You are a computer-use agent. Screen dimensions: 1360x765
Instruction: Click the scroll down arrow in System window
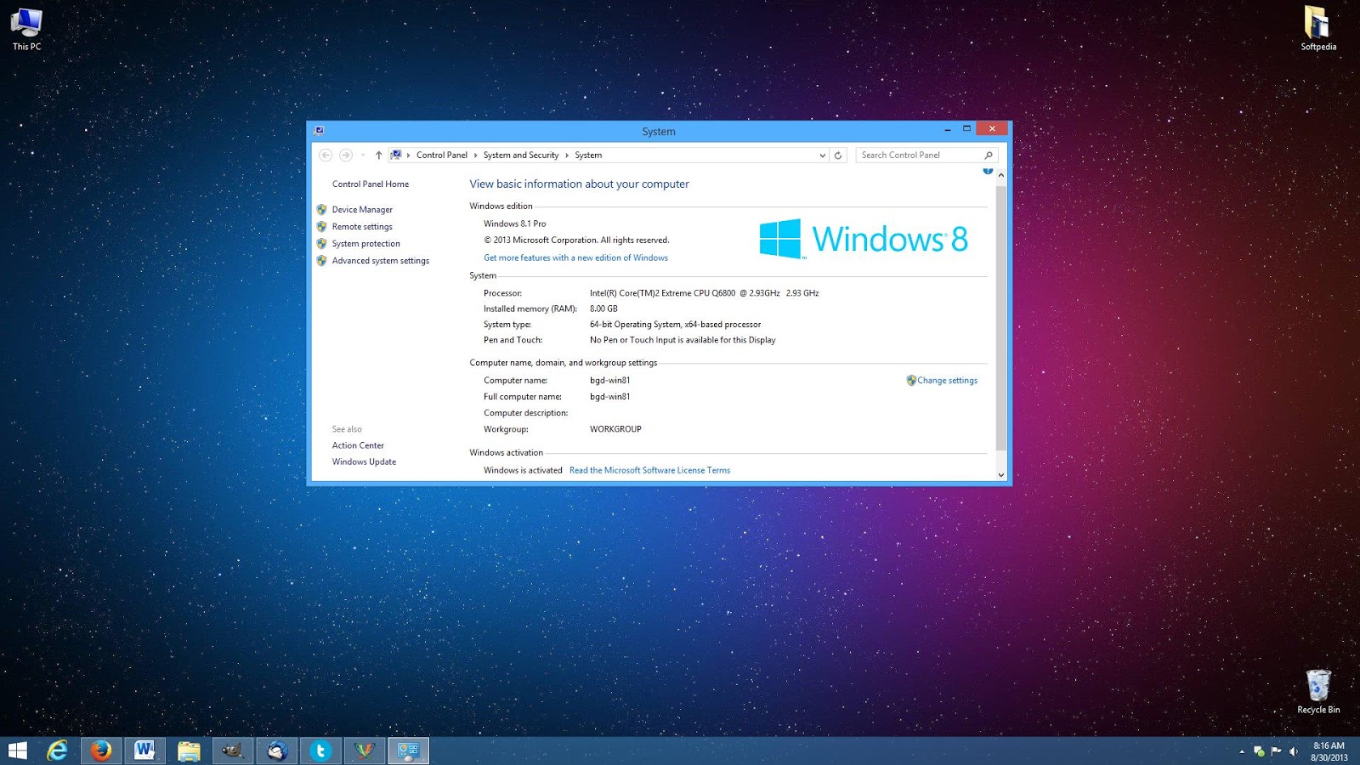(1001, 475)
